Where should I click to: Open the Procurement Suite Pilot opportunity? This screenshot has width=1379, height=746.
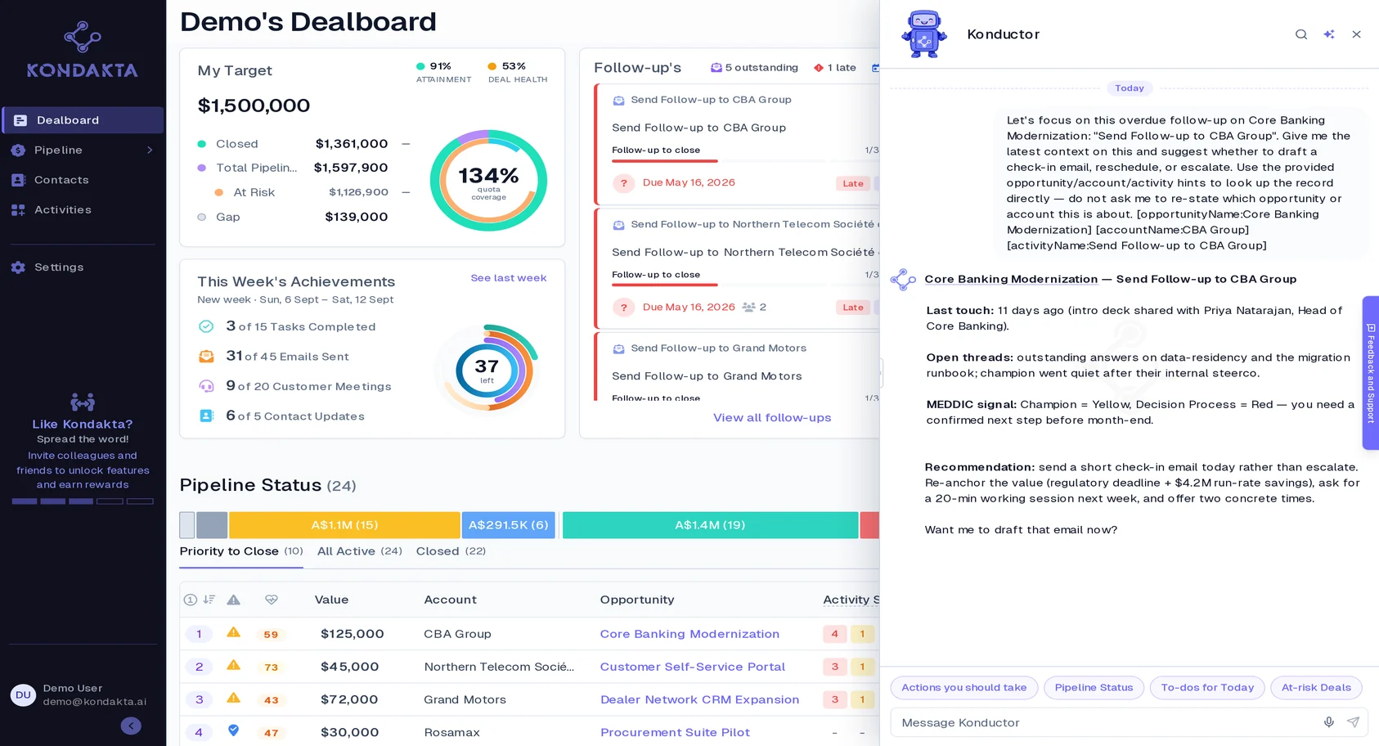click(x=676, y=732)
